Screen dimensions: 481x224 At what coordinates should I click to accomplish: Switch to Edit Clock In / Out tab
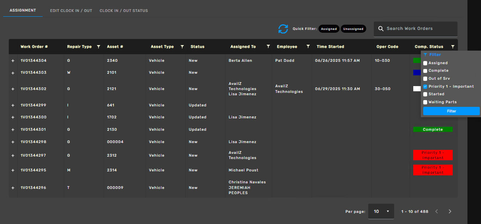click(x=71, y=11)
